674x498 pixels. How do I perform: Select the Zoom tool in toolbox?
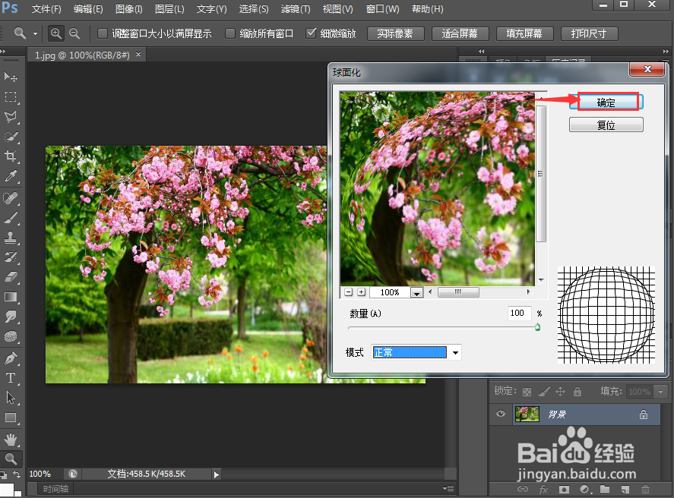click(x=11, y=459)
